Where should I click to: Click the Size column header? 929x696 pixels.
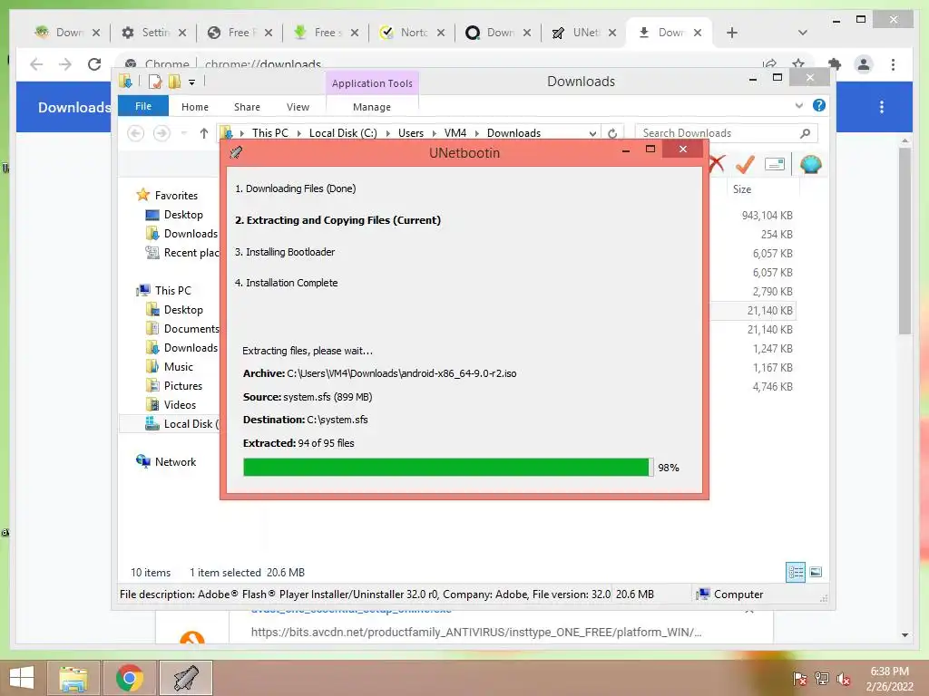[742, 189]
